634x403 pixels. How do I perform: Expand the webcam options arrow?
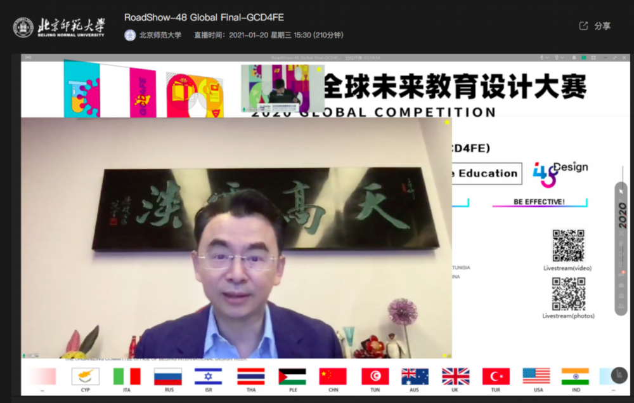pos(562,58)
